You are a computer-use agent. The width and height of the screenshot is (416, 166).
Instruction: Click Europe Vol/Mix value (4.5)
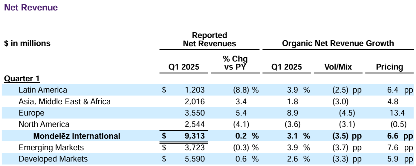(x=347, y=113)
